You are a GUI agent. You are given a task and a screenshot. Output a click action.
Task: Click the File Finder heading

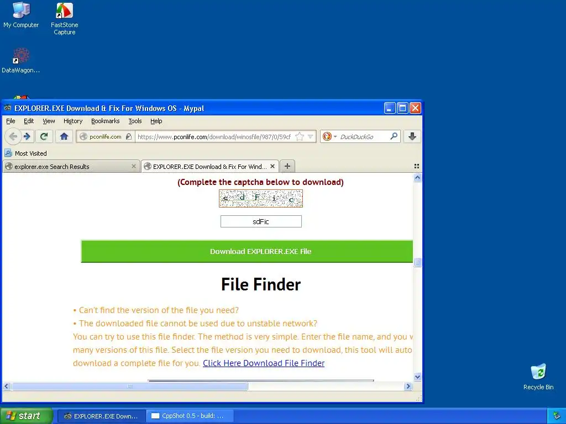[261, 284]
